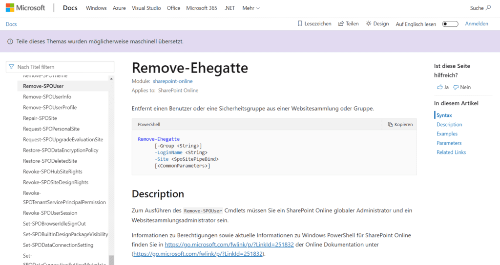Click the Description section heading

[x=158, y=194]
